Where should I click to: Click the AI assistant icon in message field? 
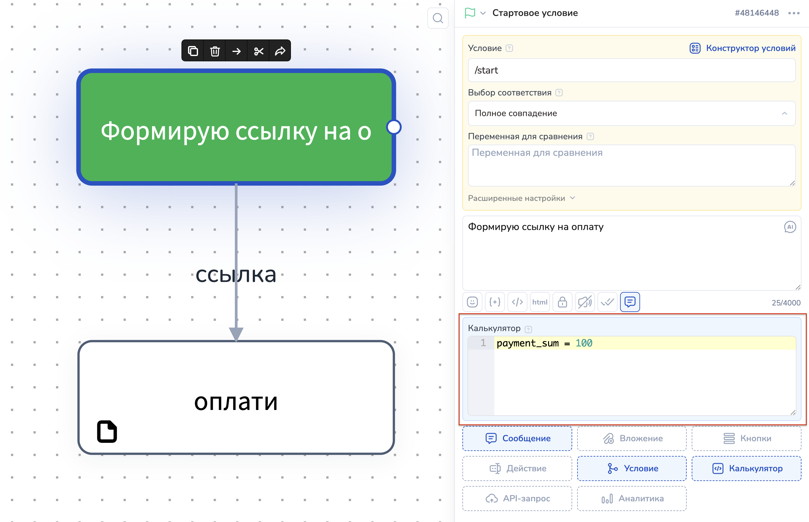click(790, 227)
